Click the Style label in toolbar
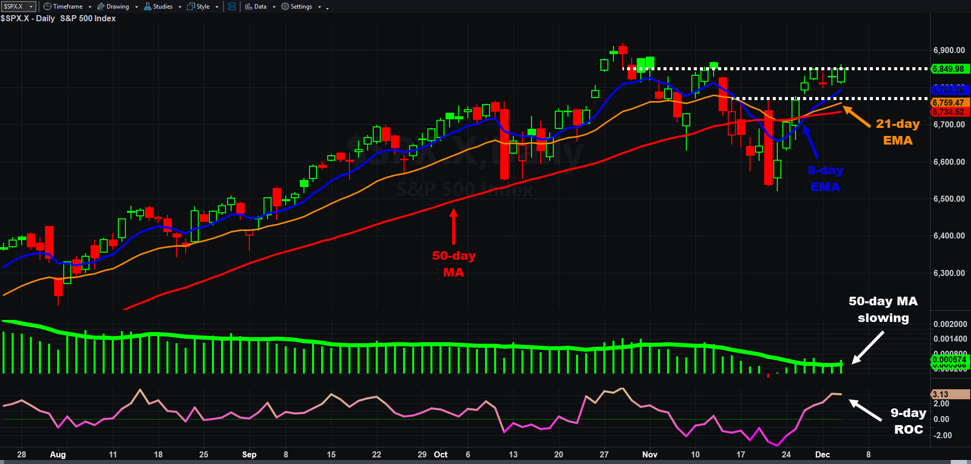 203,7
